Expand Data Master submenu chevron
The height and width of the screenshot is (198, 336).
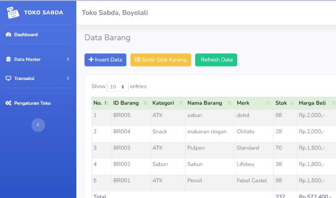coord(68,59)
